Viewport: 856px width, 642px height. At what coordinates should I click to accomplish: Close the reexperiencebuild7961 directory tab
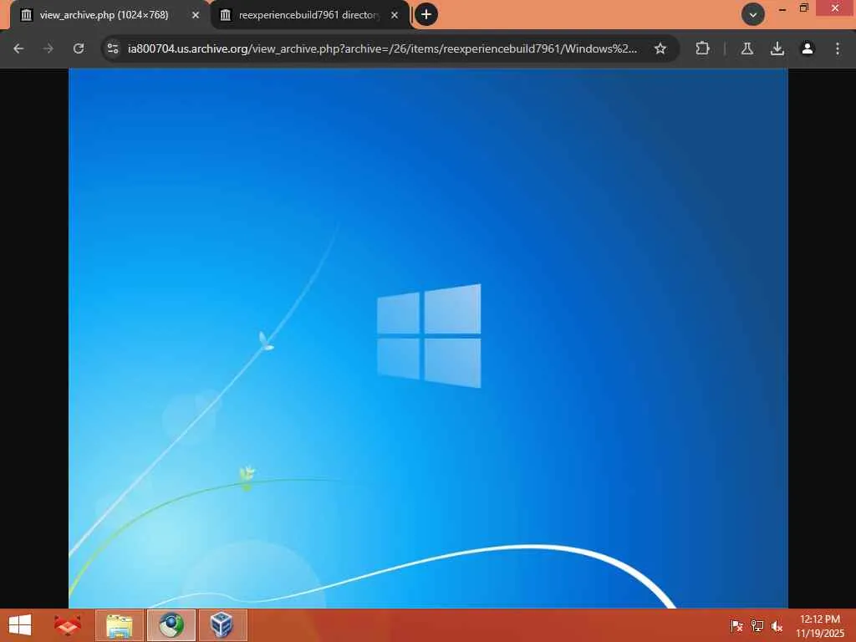tap(395, 15)
